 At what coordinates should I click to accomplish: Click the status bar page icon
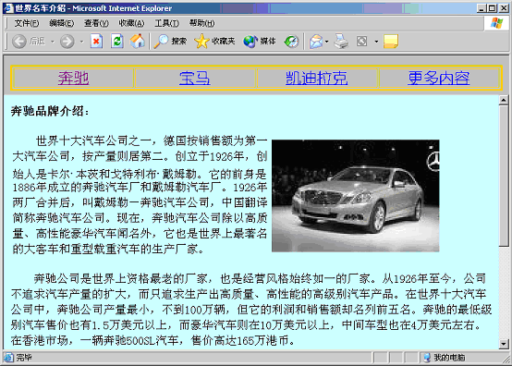coord(9,358)
